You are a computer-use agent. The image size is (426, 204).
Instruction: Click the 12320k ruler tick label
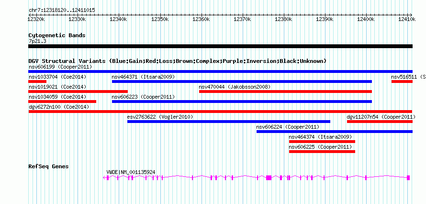click(x=36, y=19)
